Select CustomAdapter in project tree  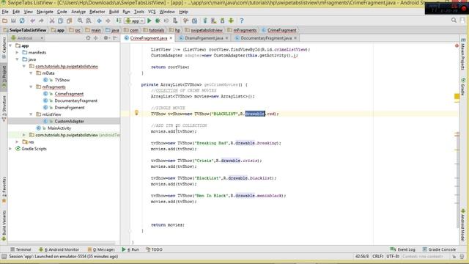69,121
